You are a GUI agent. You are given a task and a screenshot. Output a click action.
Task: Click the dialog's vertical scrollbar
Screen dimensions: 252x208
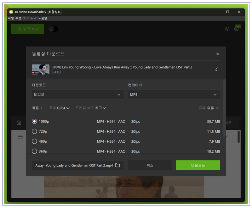pyautogui.click(x=224, y=108)
